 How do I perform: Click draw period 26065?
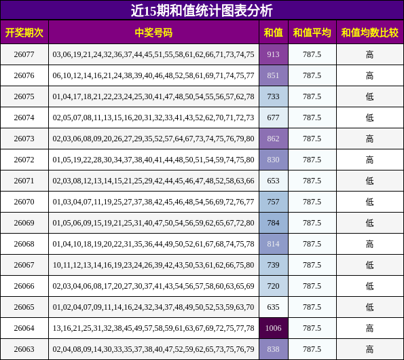click(24, 307)
